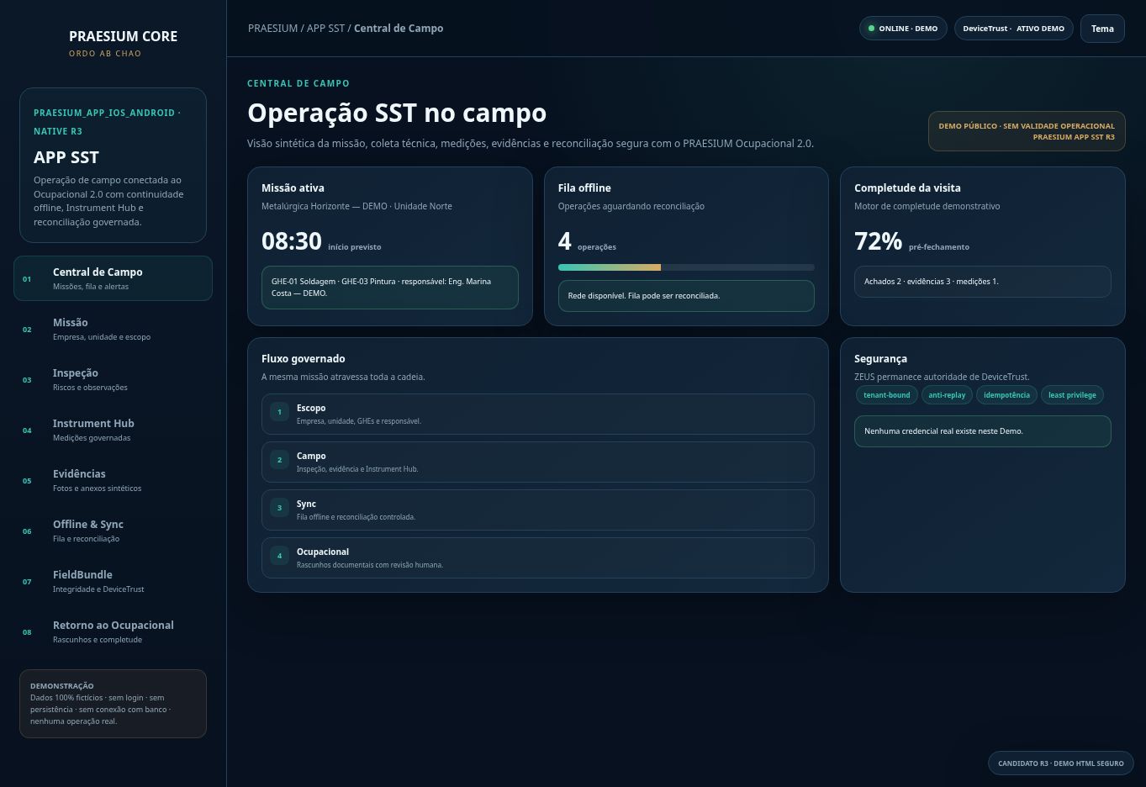Go to the Missão section

point(113,329)
